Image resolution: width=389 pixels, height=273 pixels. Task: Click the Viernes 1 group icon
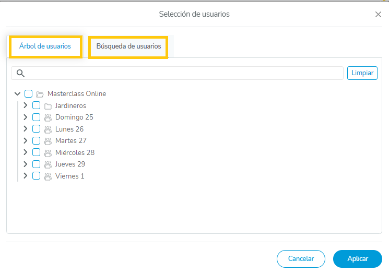coord(48,176)
